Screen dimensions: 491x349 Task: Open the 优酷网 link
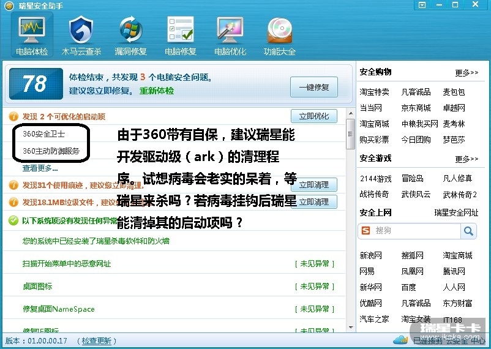[x=371, y=303]
